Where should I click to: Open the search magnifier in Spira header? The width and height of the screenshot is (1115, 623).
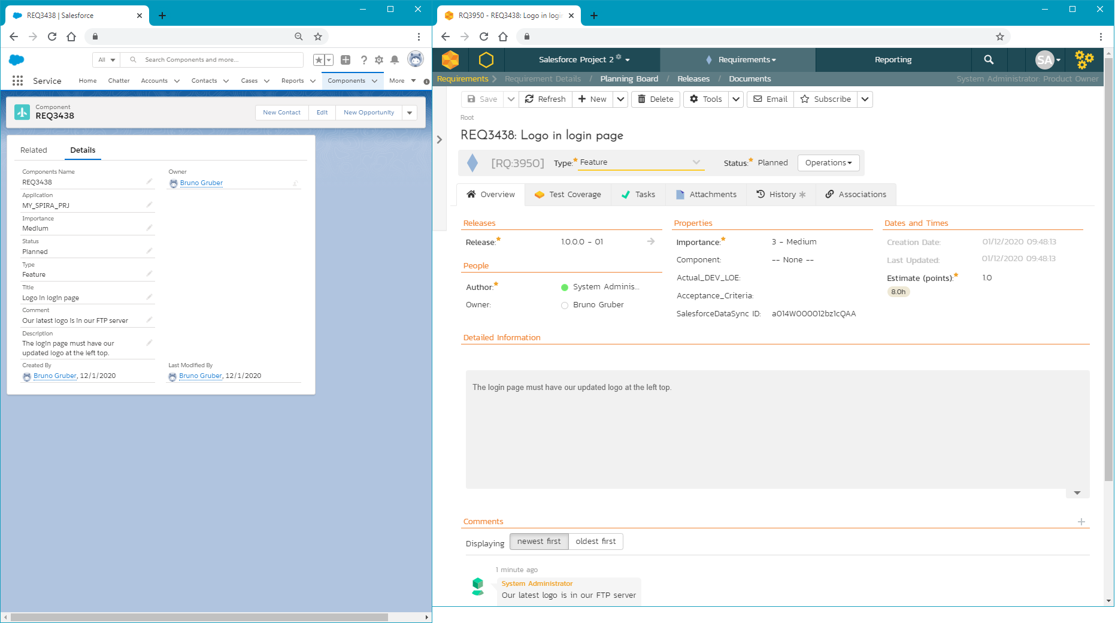click(989, 60)
